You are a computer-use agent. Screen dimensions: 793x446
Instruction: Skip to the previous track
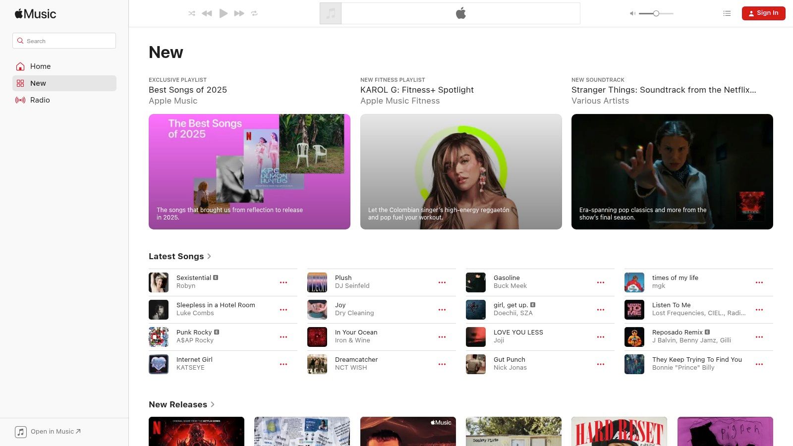(207, 13)
